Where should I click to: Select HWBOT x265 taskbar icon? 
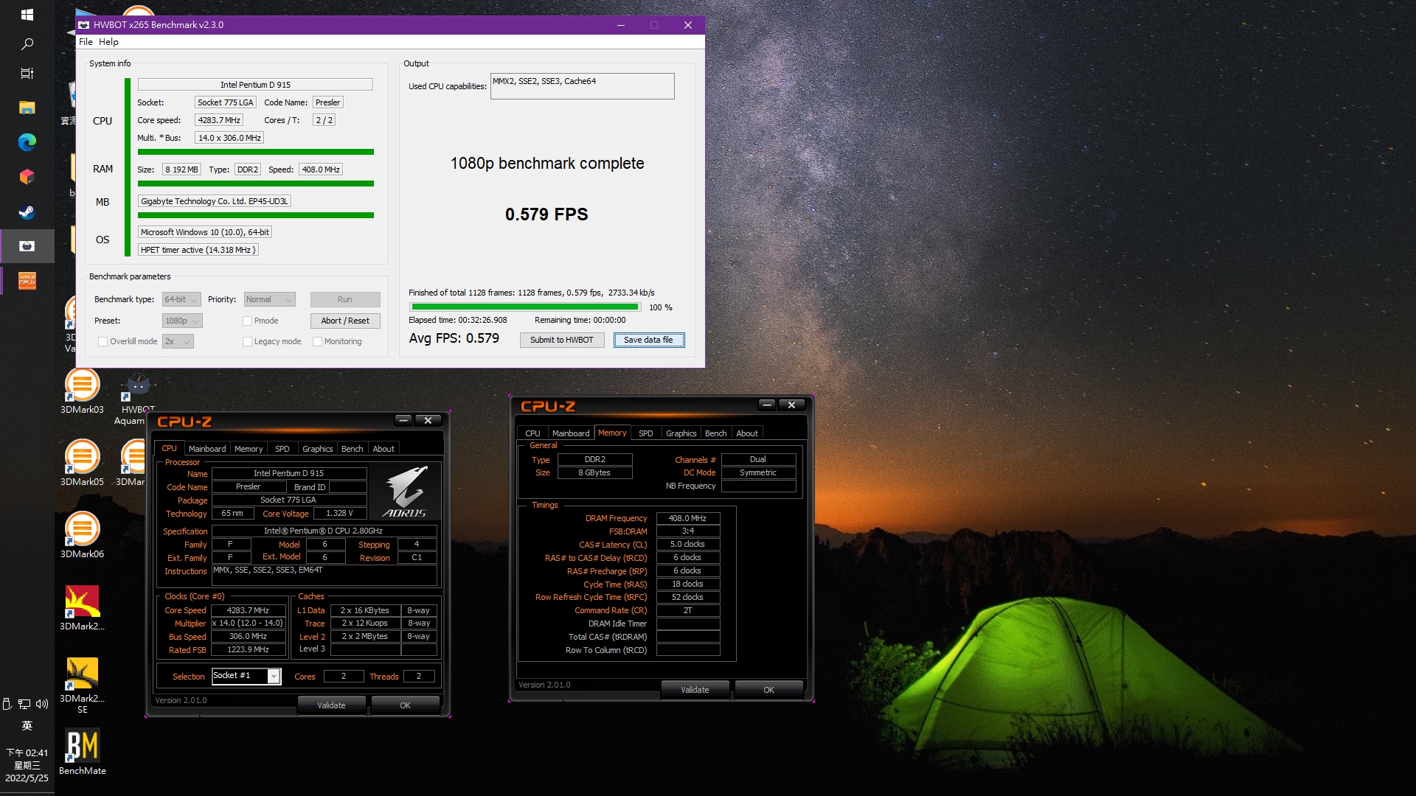point(27,246)
